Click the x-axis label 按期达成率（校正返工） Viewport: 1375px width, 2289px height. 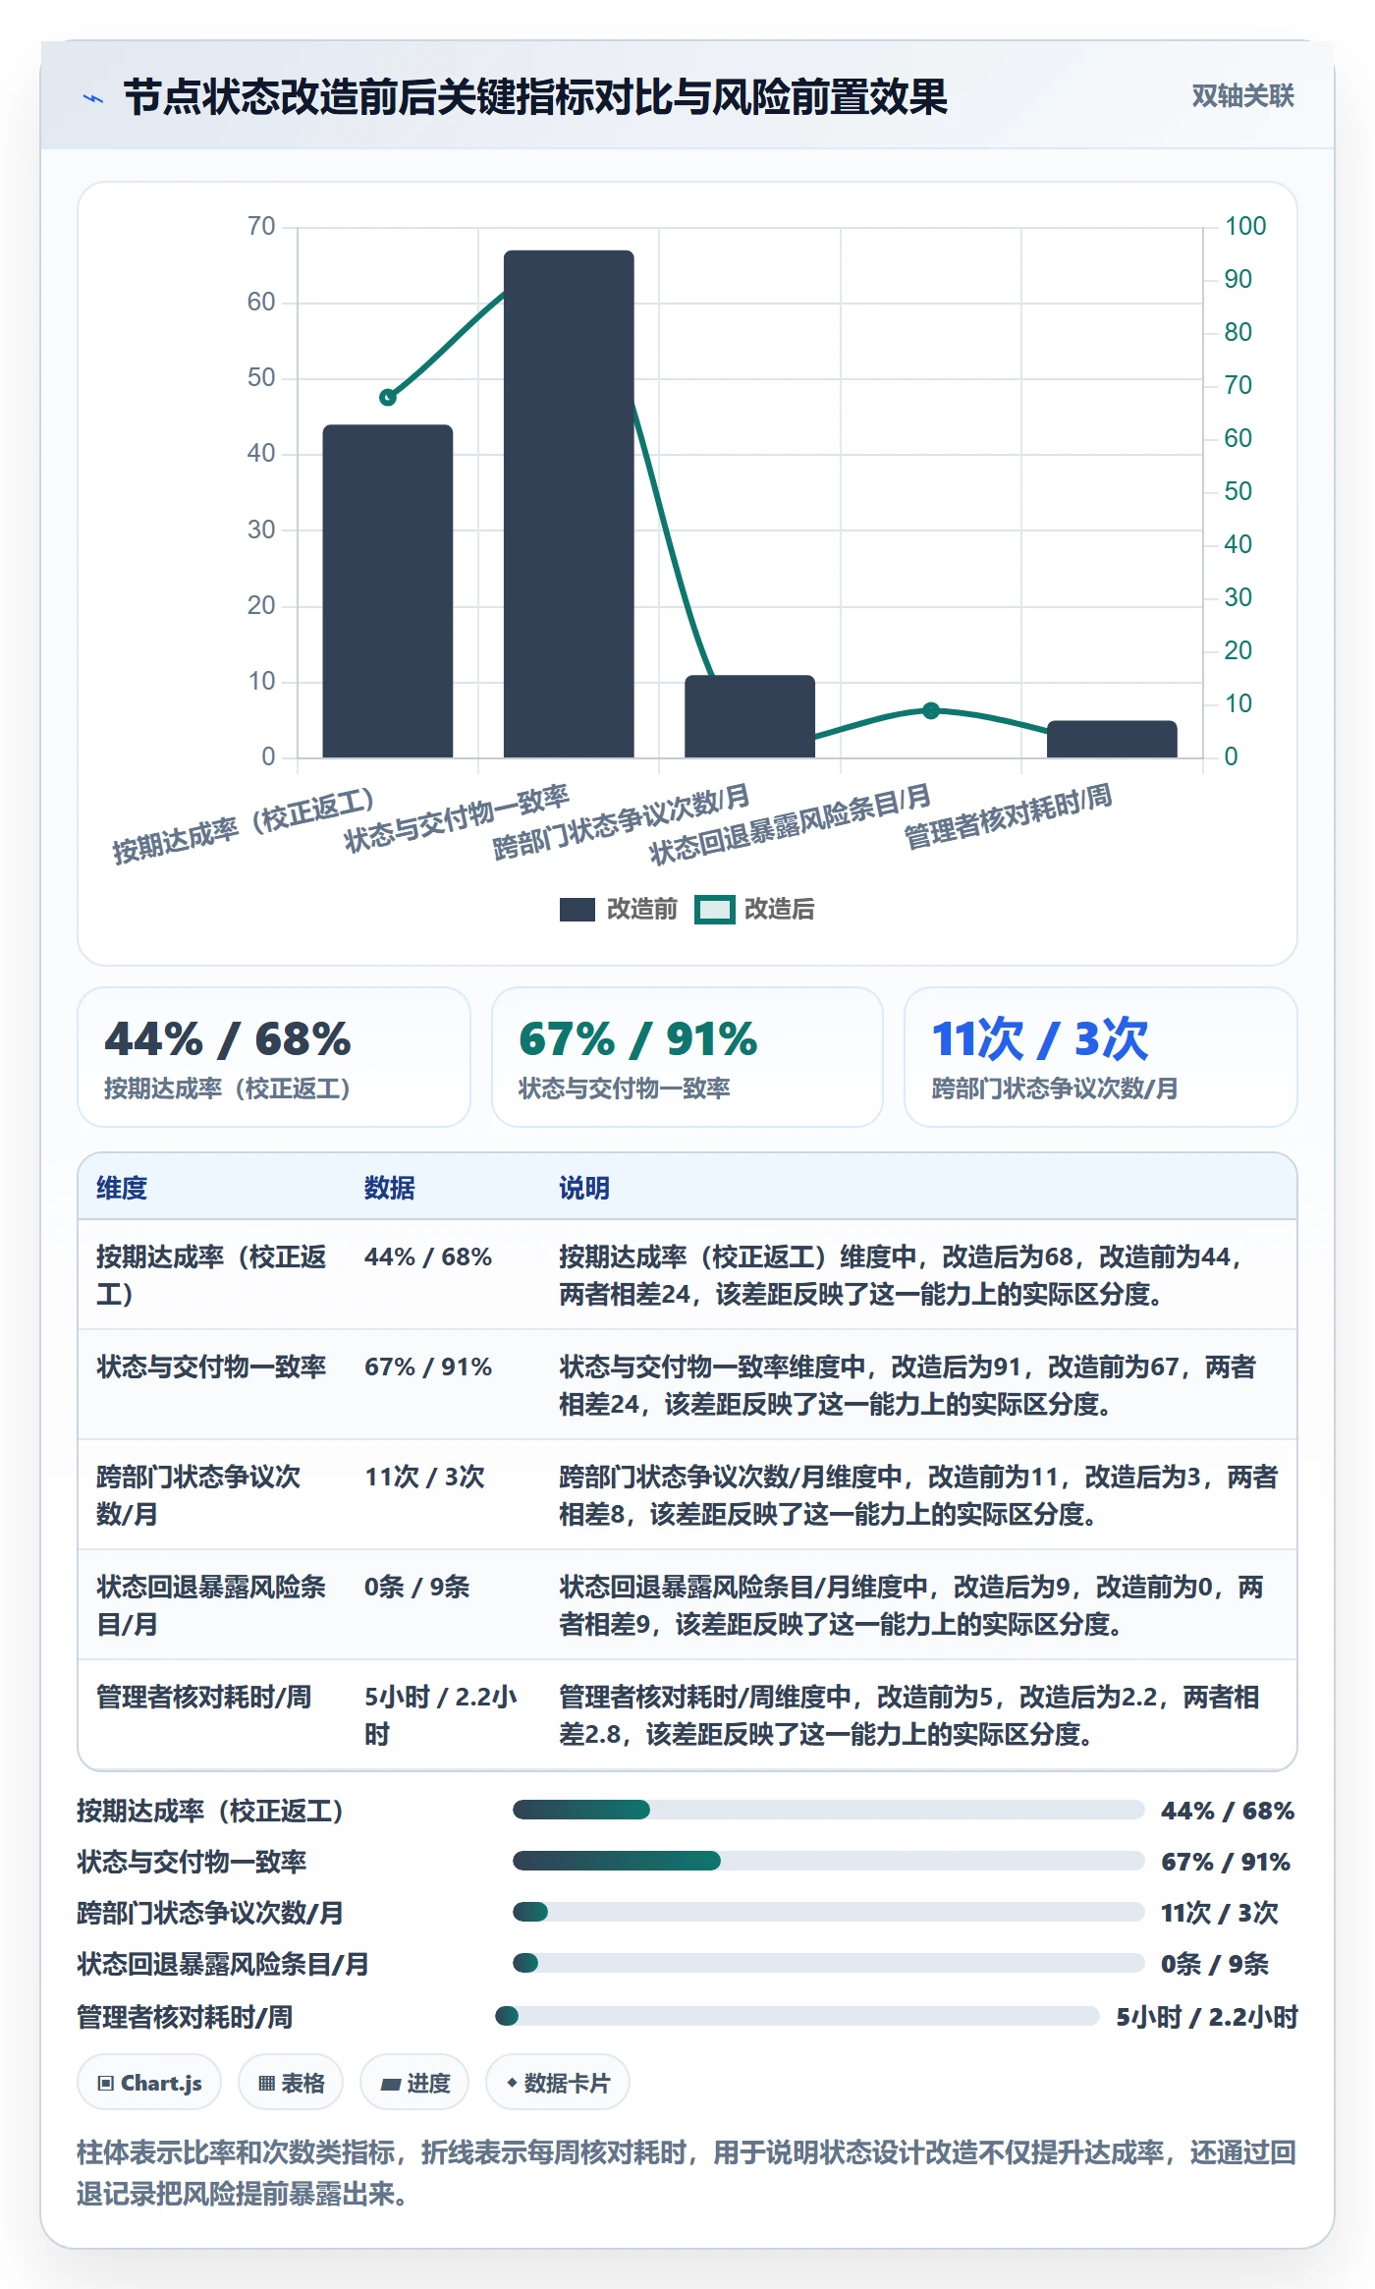[x=244, y=825]
